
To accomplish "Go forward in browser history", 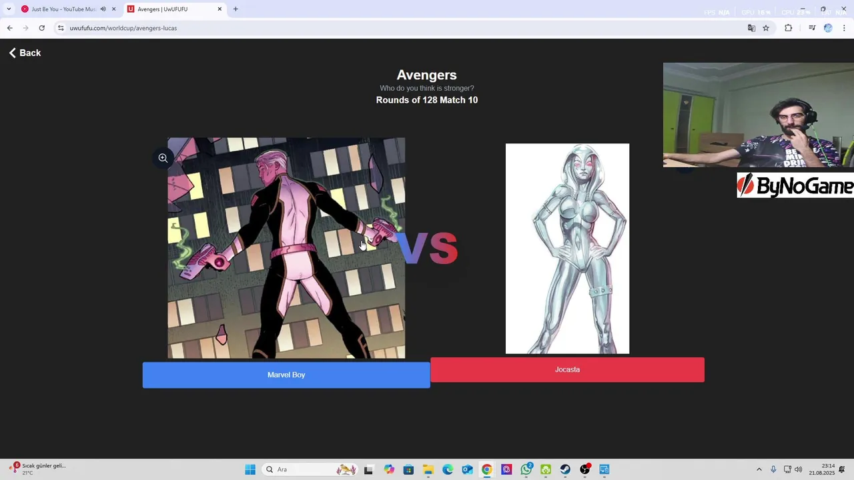I will (25, 28).
